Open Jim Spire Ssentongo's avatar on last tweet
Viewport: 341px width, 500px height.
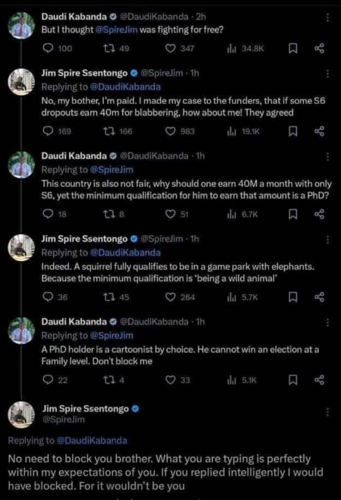pyautogui.click(x=21, y=414)
